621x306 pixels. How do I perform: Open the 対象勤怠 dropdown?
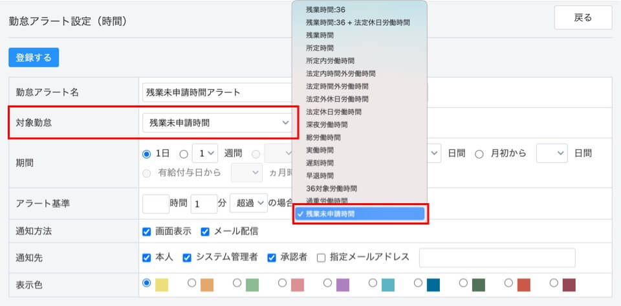(217, 122)
